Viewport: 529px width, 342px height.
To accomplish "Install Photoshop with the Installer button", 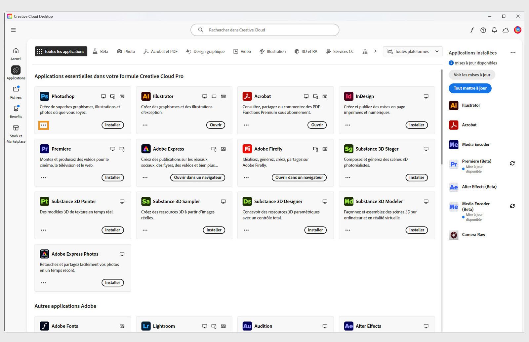I will click(112, 125).
